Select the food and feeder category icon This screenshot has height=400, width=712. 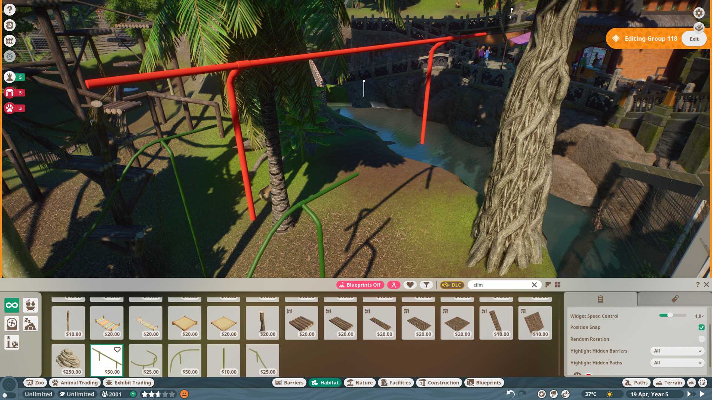[30, 305]
